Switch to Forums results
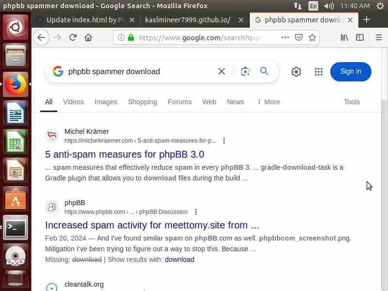Image resolution: width=388 pixels, height=291 pixels. click(x=179, y=102)
